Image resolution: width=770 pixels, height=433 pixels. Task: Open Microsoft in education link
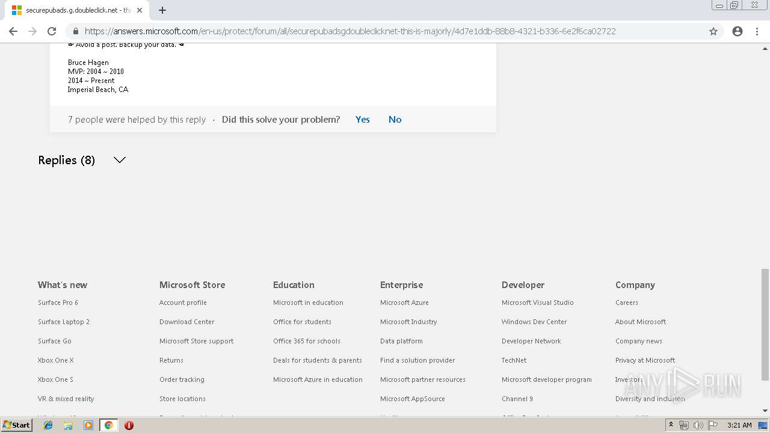point(308,302)
